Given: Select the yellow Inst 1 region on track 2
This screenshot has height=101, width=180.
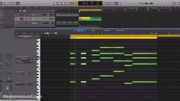Looking at the screenshot, I should coord(84,19).
